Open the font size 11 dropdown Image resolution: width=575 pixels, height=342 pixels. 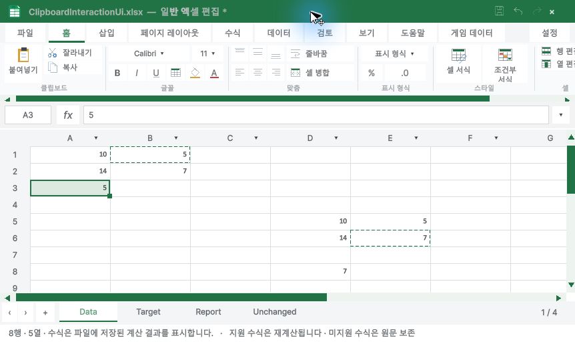click(207, 53)
